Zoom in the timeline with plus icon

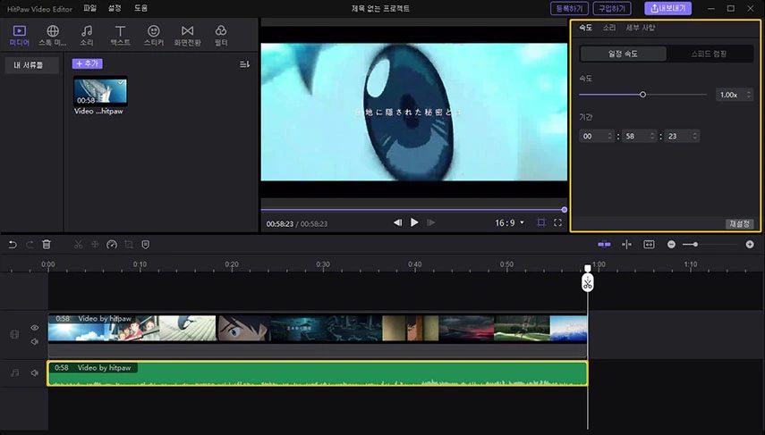750,245
